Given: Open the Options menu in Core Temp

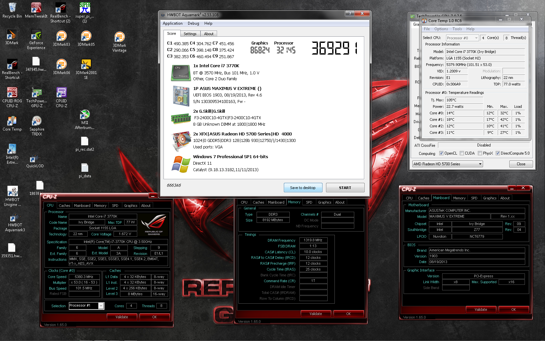Looking at the screenshot, I should [x=441, y=29].
